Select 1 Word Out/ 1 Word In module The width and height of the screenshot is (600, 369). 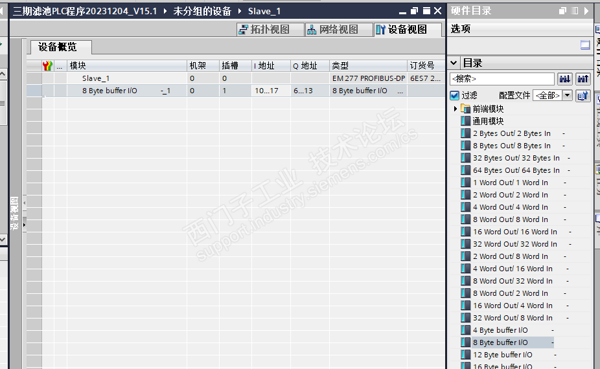[x=511, y=183]
